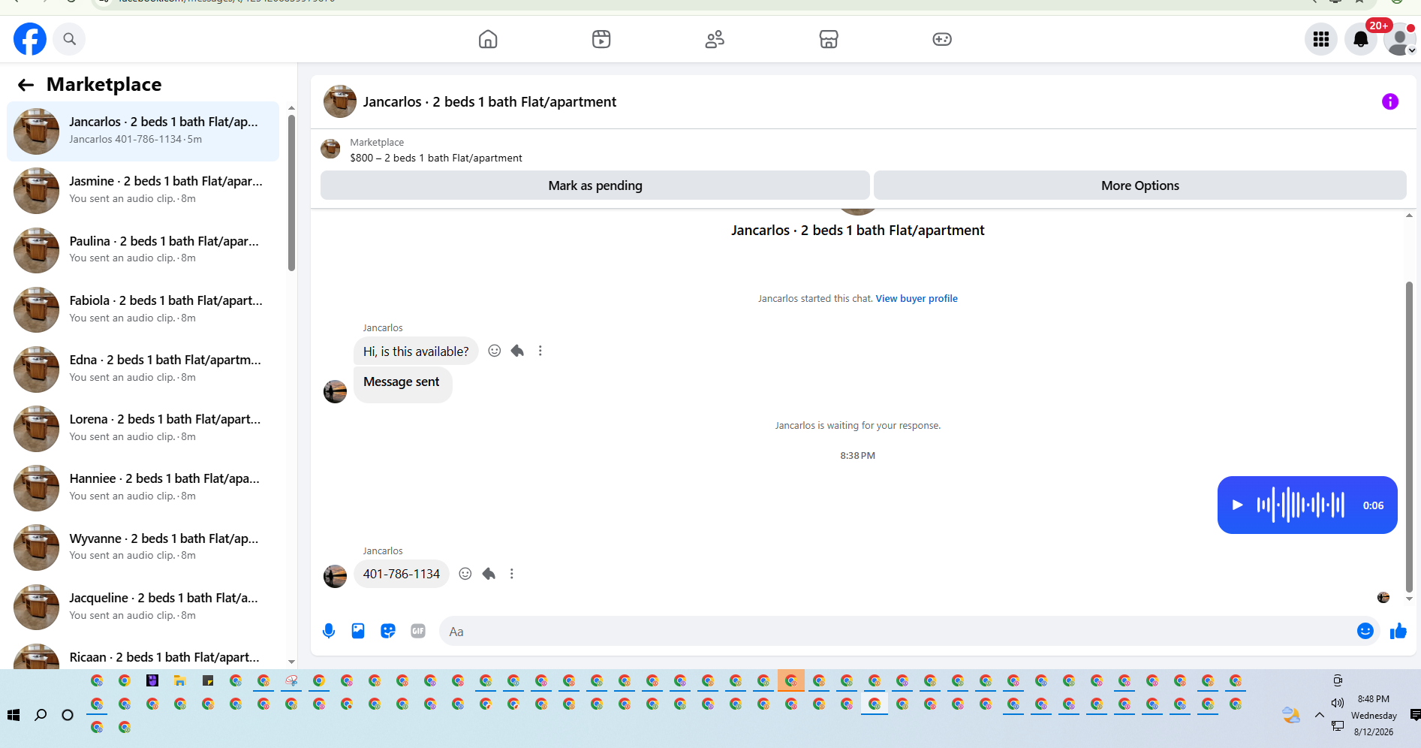
Task: Open the Windows Start menu
Action: coord(14,715)
